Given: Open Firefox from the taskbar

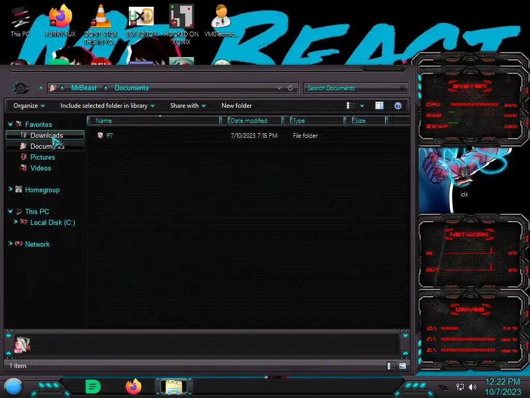Looking at the screenshot, I should (x=134, y=387).
